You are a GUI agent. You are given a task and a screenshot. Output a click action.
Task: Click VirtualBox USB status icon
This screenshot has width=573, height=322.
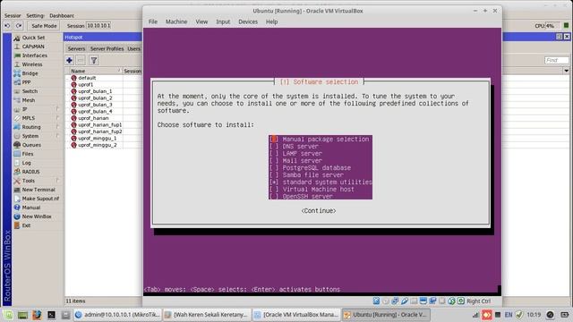click(405, 301)
